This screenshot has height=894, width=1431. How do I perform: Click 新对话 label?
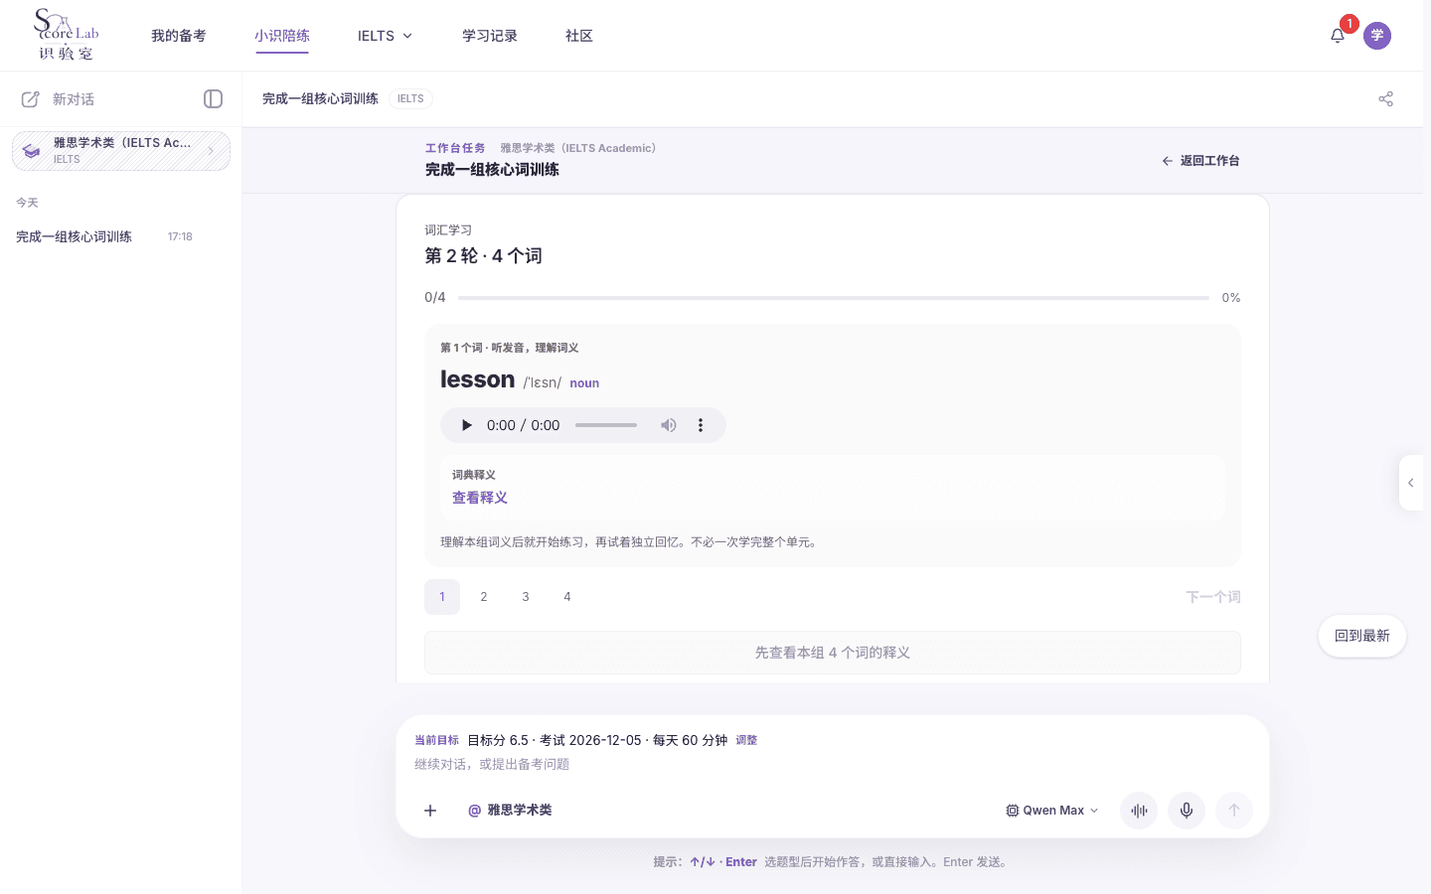pyautogui.click(x=74, y=99)
